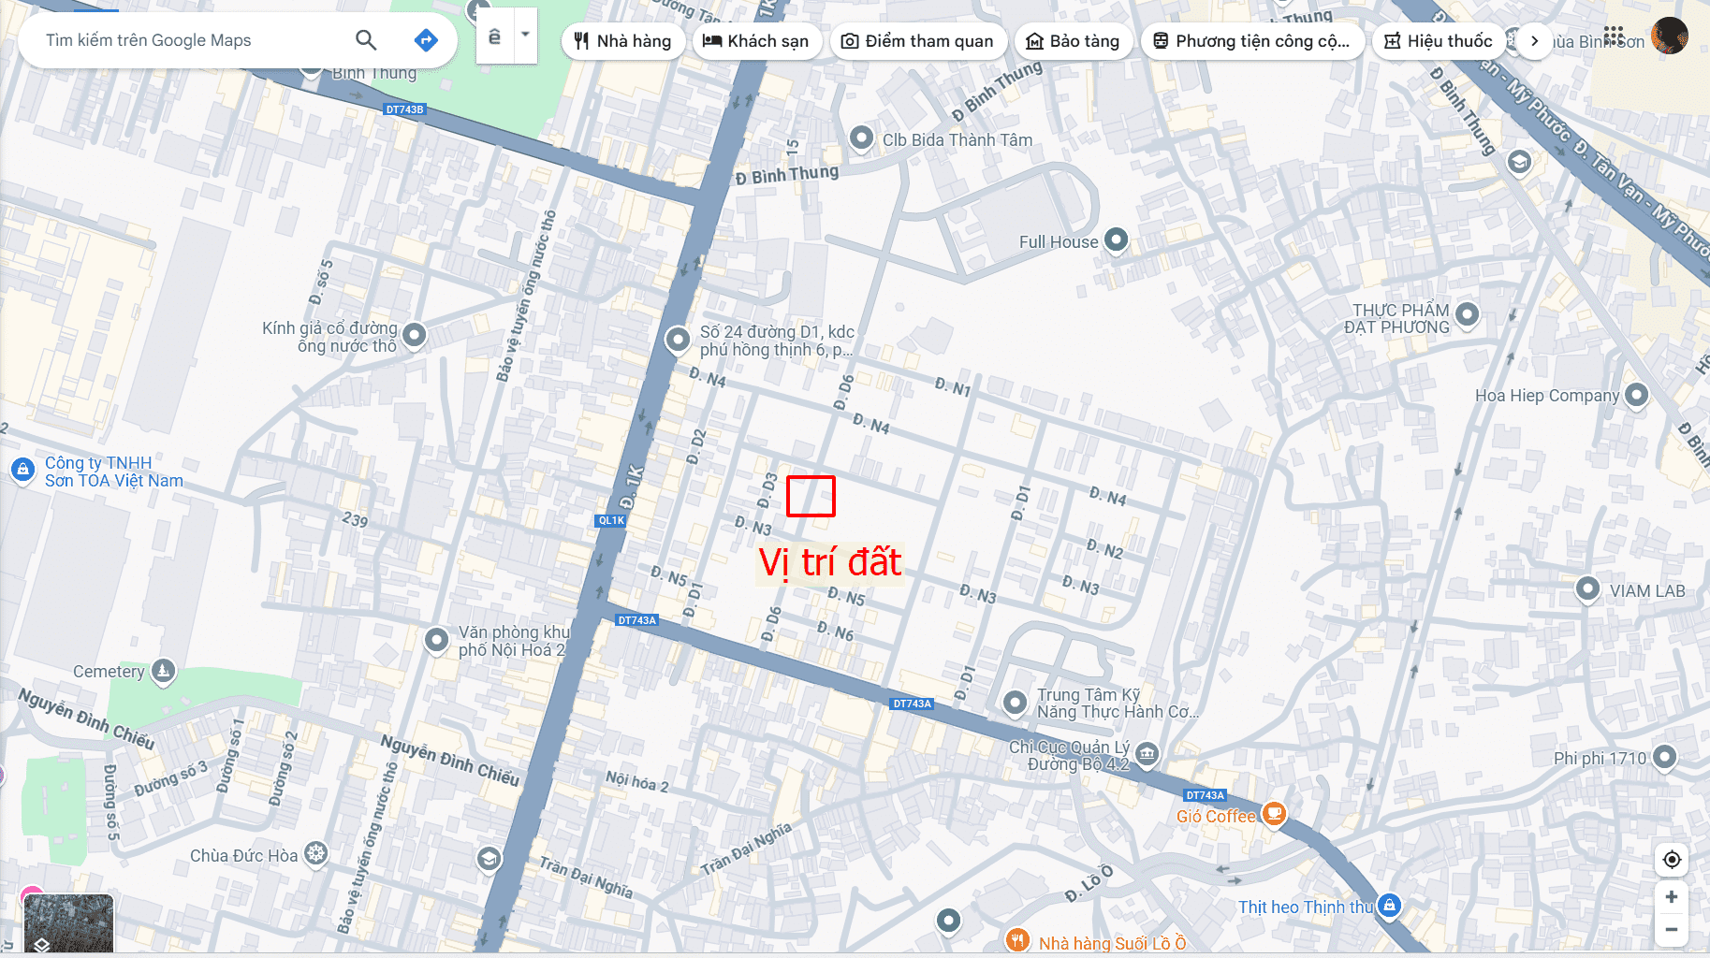Open the Google apps grid
This screenshot has height=958, width=1710.
click(x=1614, y=36)
